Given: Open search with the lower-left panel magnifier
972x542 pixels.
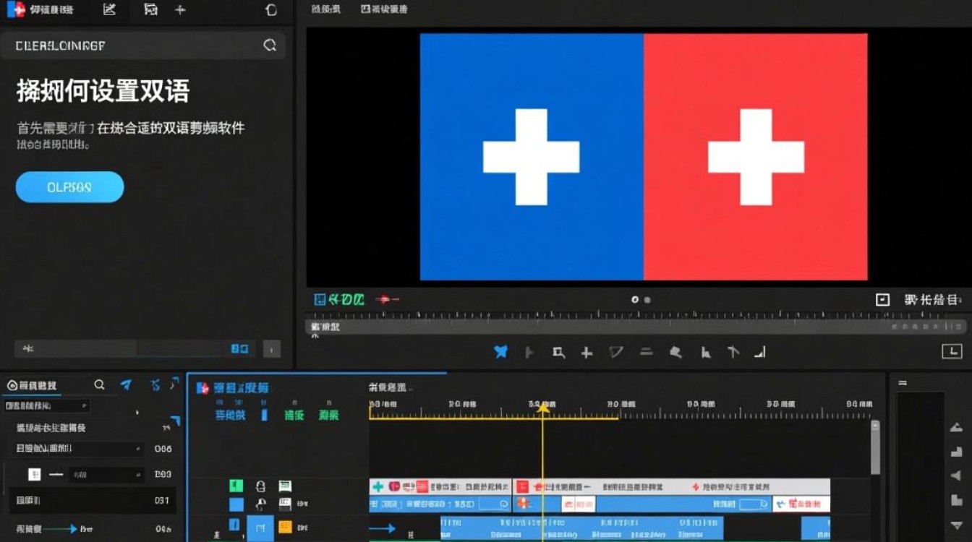Looking at the screenshot, I should (100, 385).
